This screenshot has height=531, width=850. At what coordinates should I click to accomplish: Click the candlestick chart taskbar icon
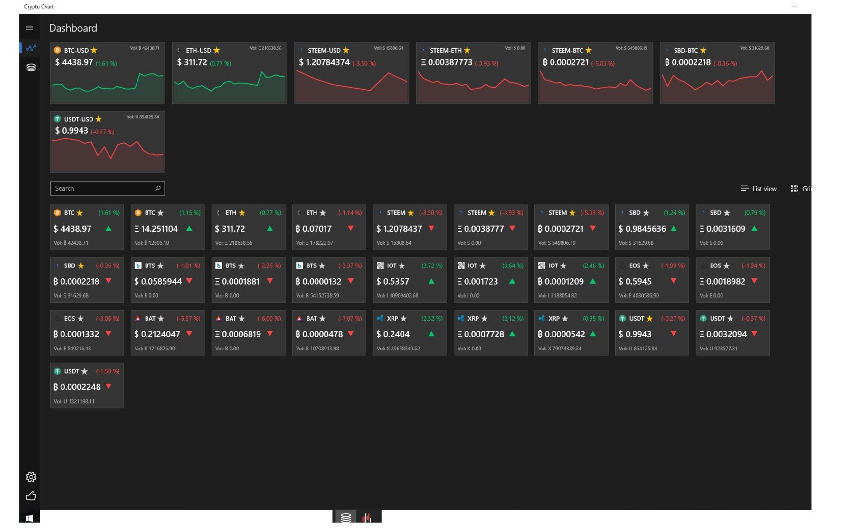[x=367, y=517]
